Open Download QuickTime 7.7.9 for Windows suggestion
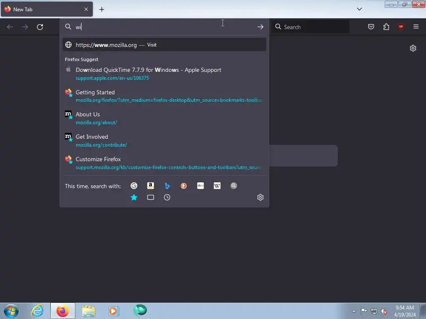 click(164, 74)
